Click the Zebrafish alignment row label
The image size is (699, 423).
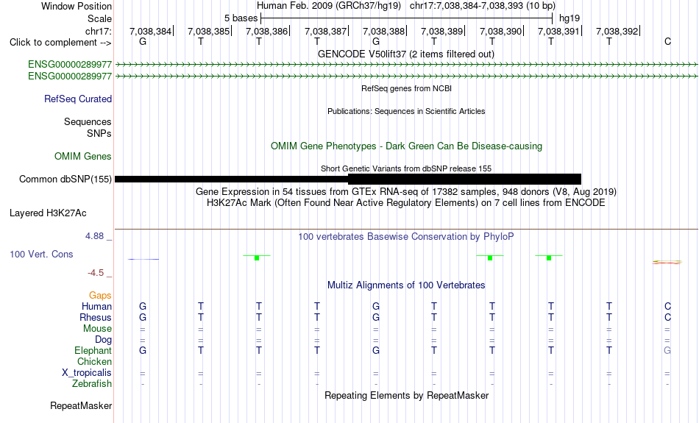[92, 383]
